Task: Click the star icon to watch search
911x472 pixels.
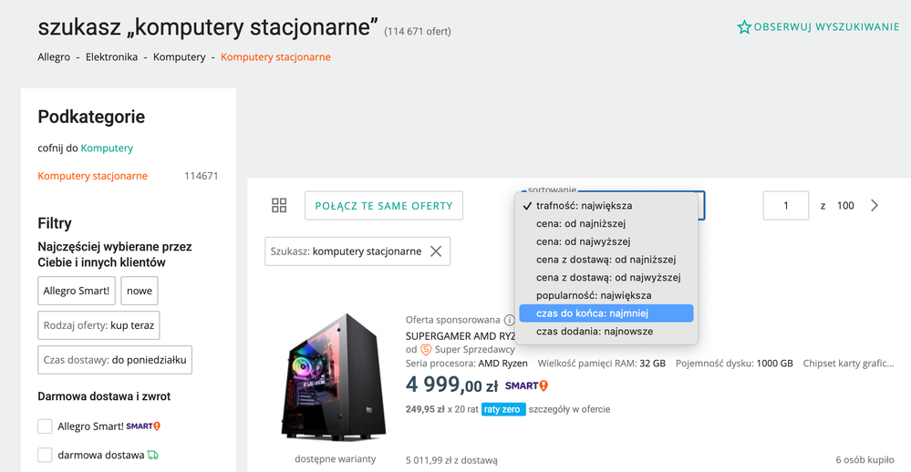Action: click(x=744, y=27)
